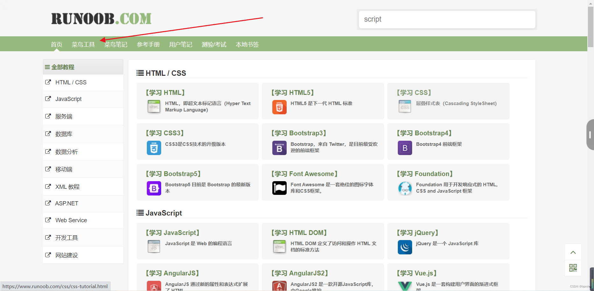Open the 【学习 HTML】 tutorial link
The width and height of the screenshot is (594, 291).
tap(165, 93)
